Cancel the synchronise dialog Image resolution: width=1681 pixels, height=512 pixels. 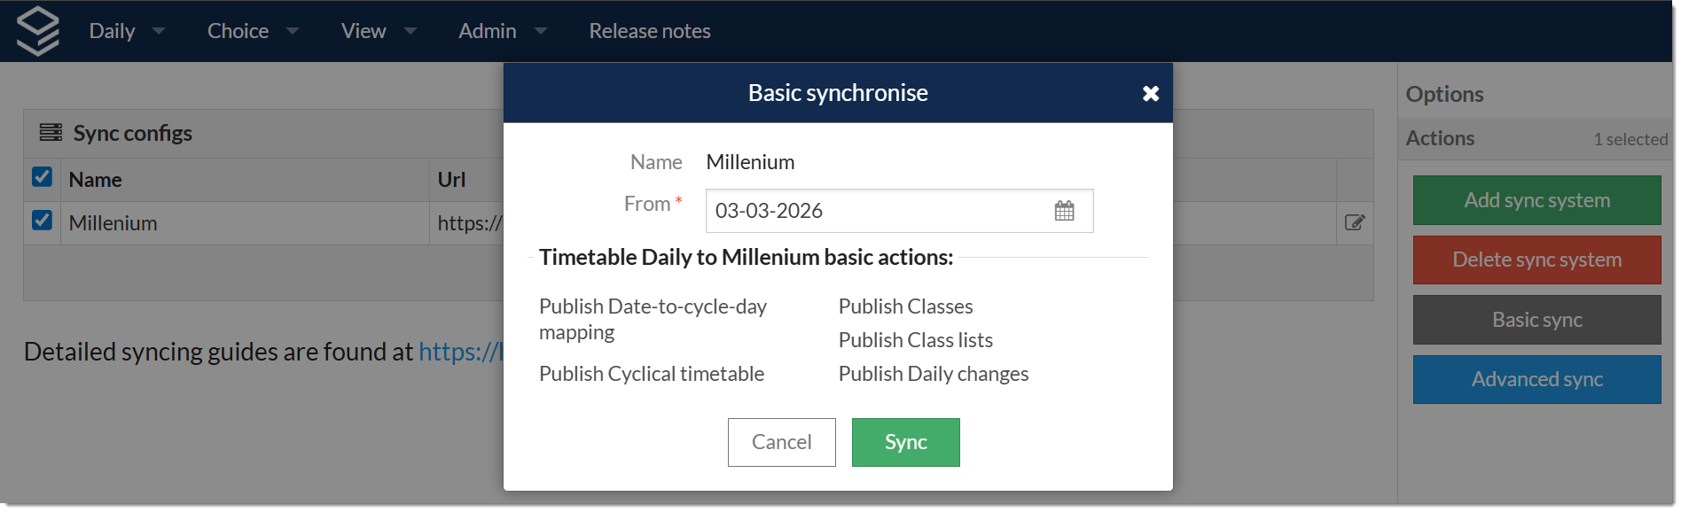pyautogui.click(x=781, y=442)
